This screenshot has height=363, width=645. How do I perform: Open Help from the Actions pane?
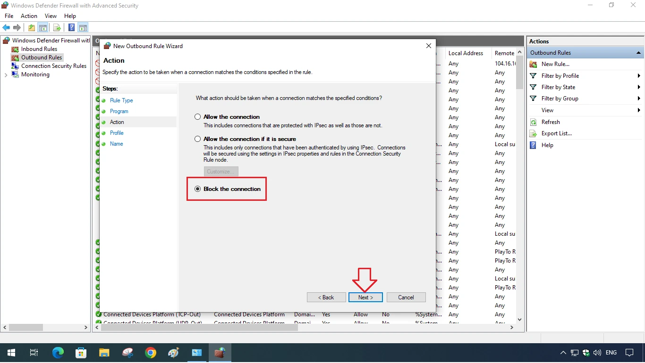pos(547,145)
